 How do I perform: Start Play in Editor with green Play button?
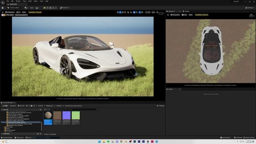tap(44, 8)
